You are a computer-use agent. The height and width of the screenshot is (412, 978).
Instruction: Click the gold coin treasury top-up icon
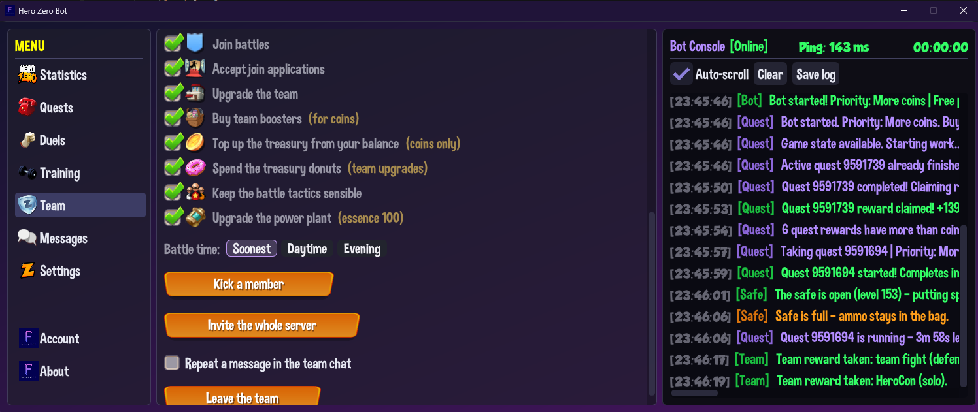tap(195, 143)
